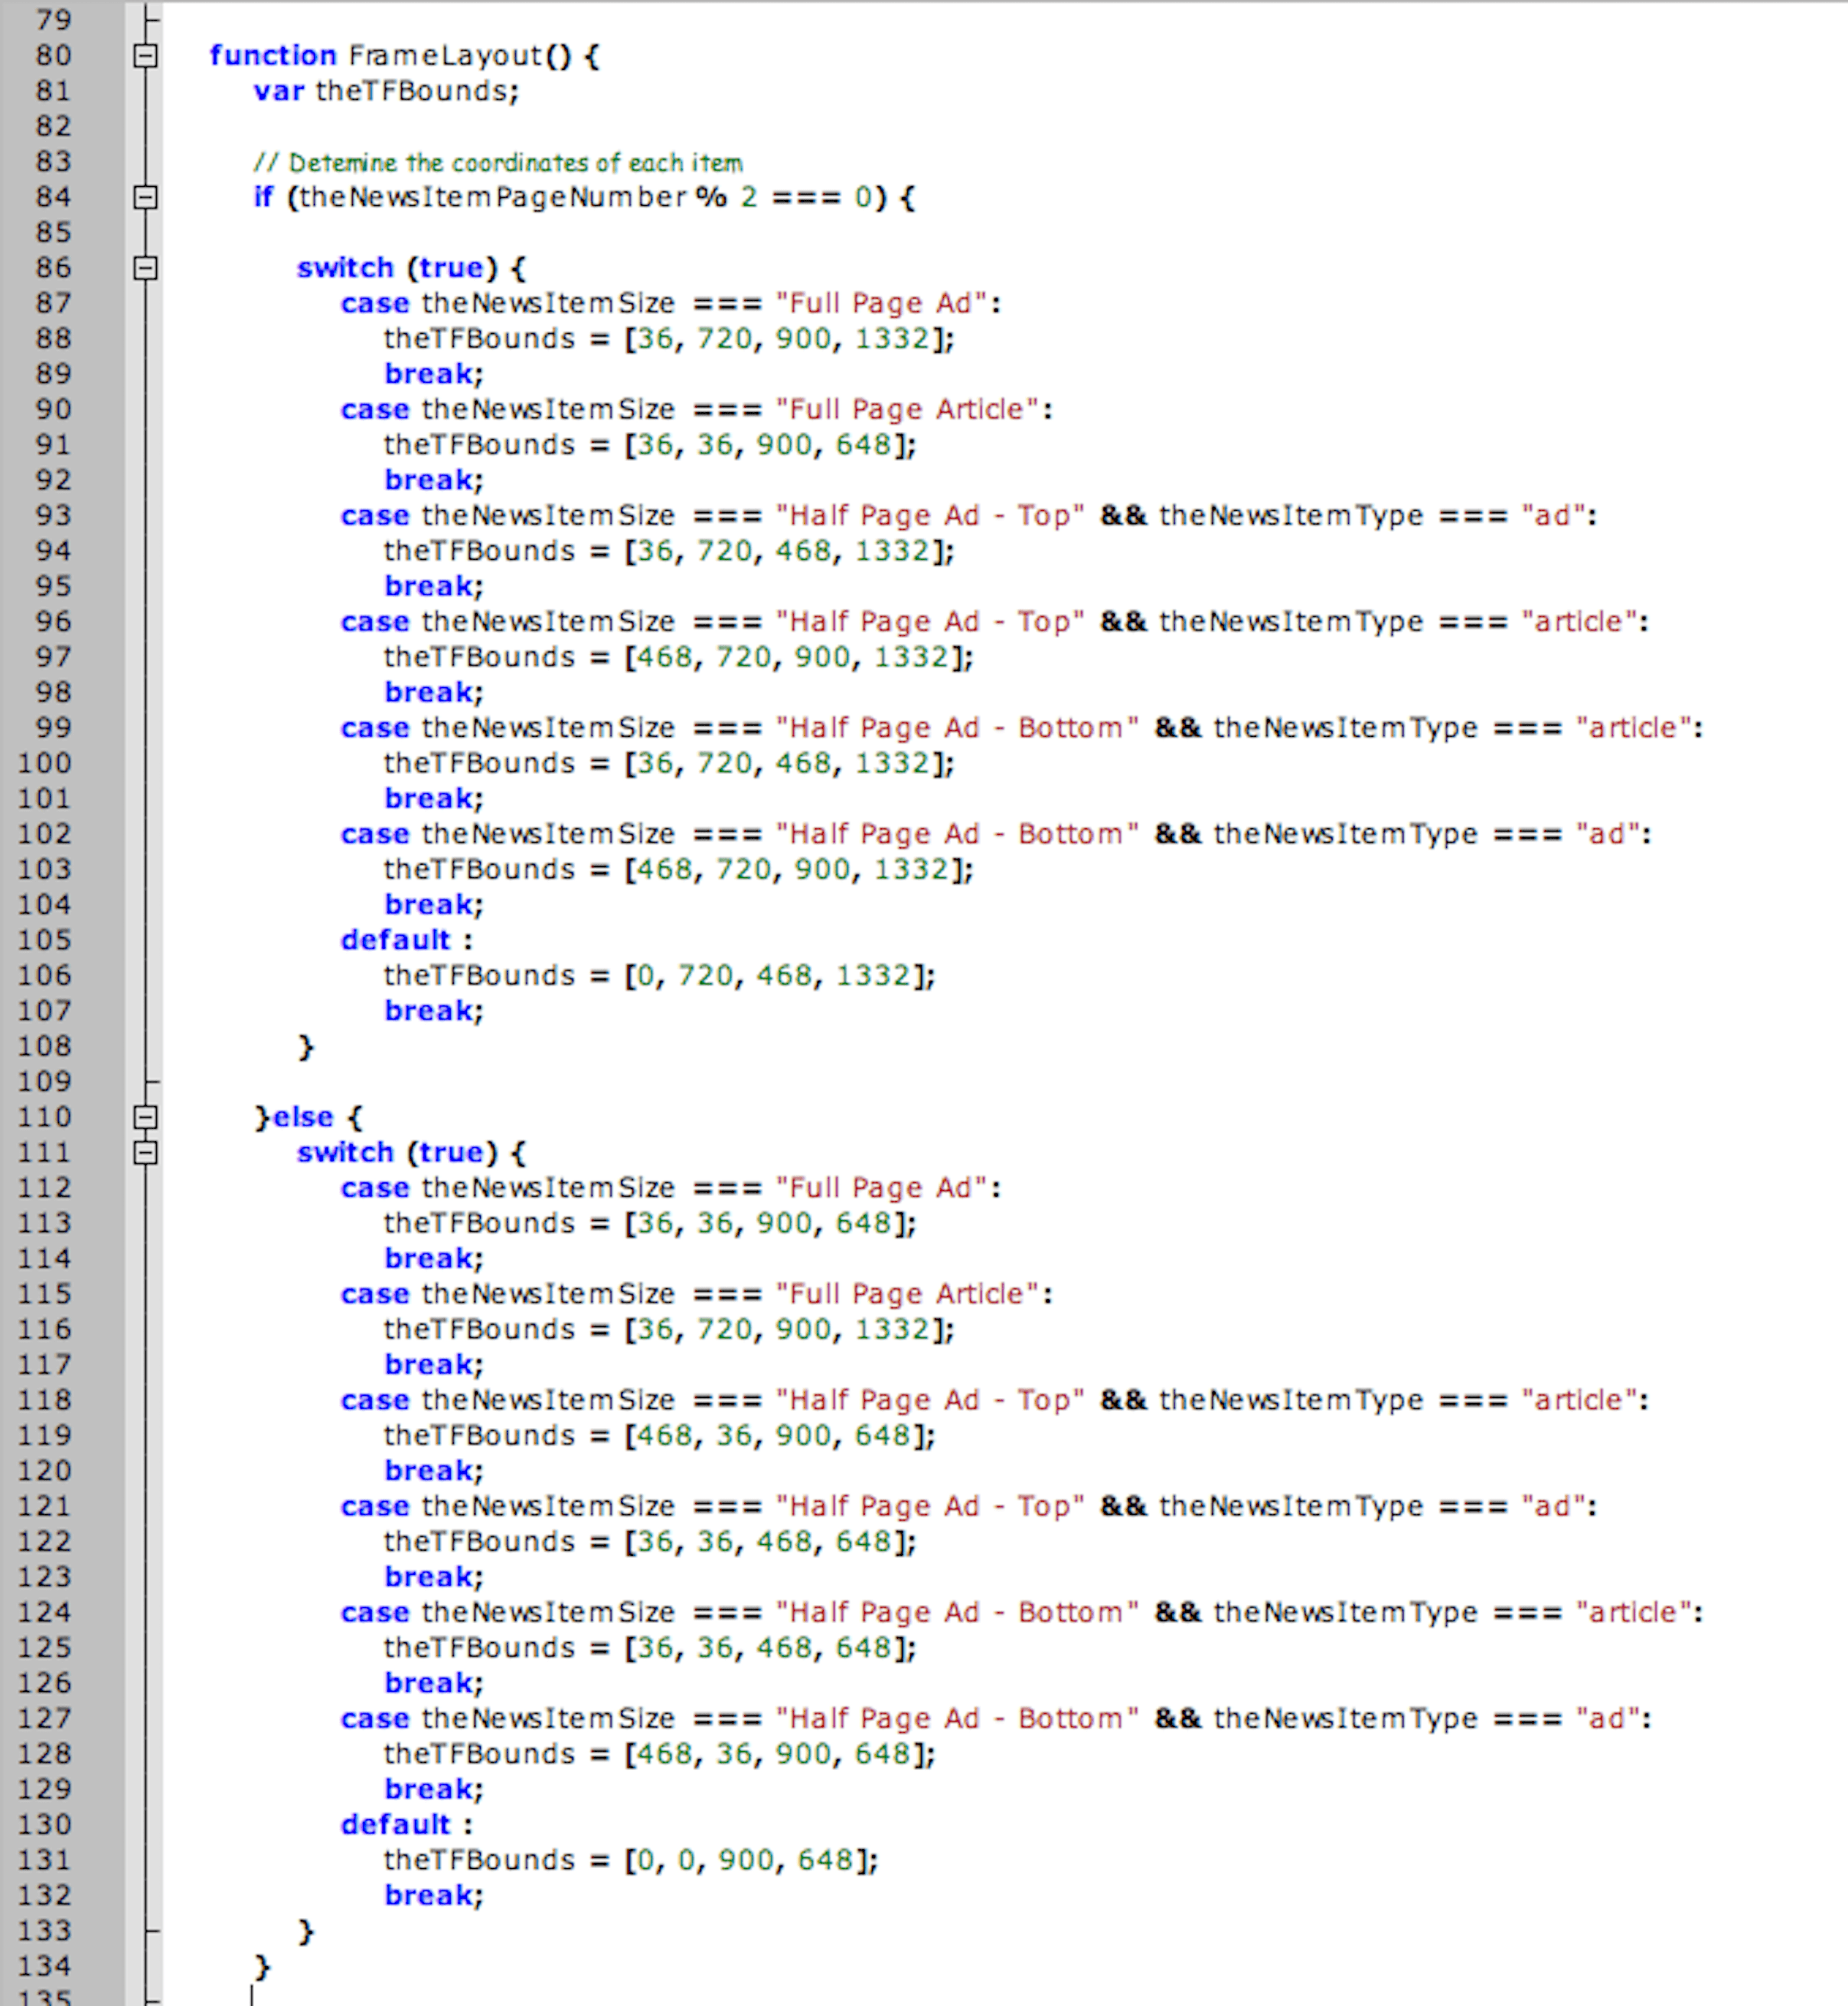Click the "ad" string on line 127
Screen dimensions: 1848x2006
(x=1608, y=1719)
